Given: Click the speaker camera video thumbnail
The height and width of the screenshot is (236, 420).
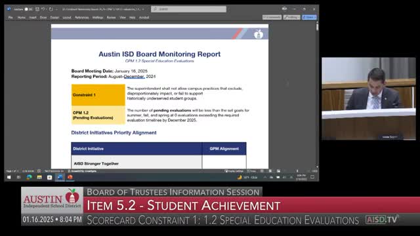Looking at the screenshot, I should tap(369, 99).
